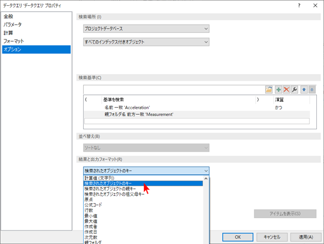The height and width of the screenshot is (244, 324).
Task: Click the OK button
Action: coord(238,237)
